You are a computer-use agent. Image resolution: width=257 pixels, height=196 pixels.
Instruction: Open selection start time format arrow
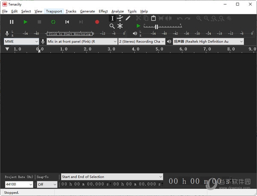tap(110, 184)
